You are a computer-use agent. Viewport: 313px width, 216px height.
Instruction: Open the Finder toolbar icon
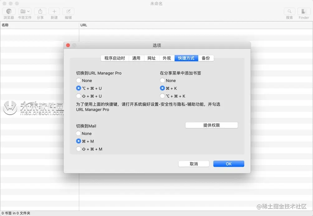pyautogui.click(x=304, y=12)
